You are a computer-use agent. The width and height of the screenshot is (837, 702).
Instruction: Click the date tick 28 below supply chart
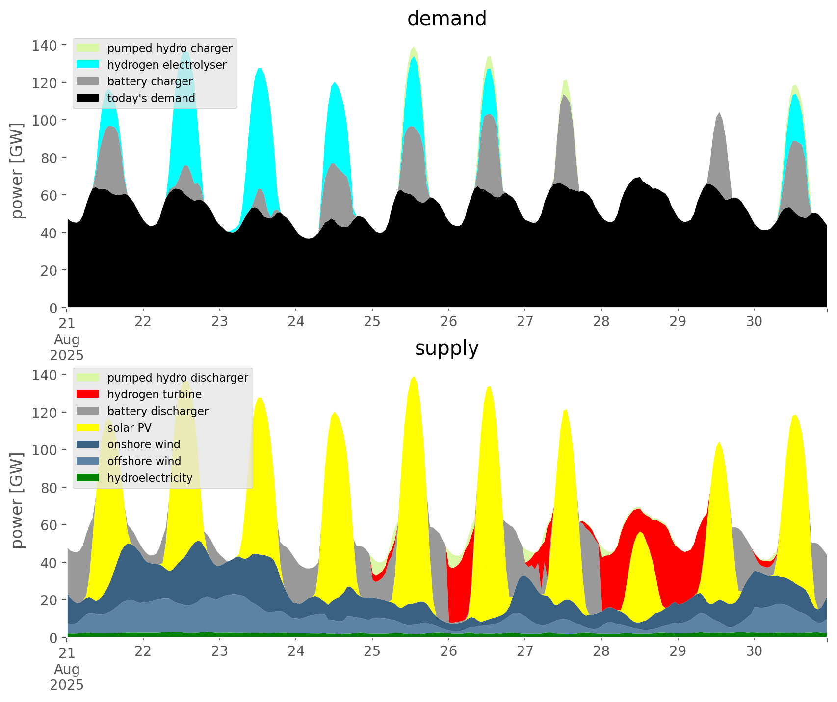[x=601, y=651]
